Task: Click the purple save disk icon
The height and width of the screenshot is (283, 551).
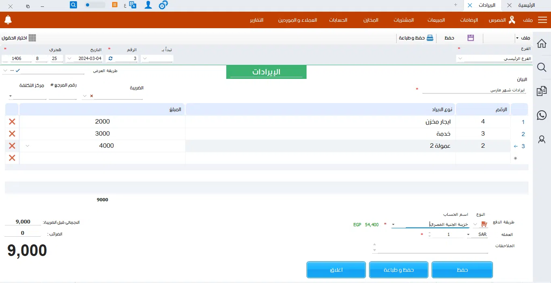Action: [470, 38]
